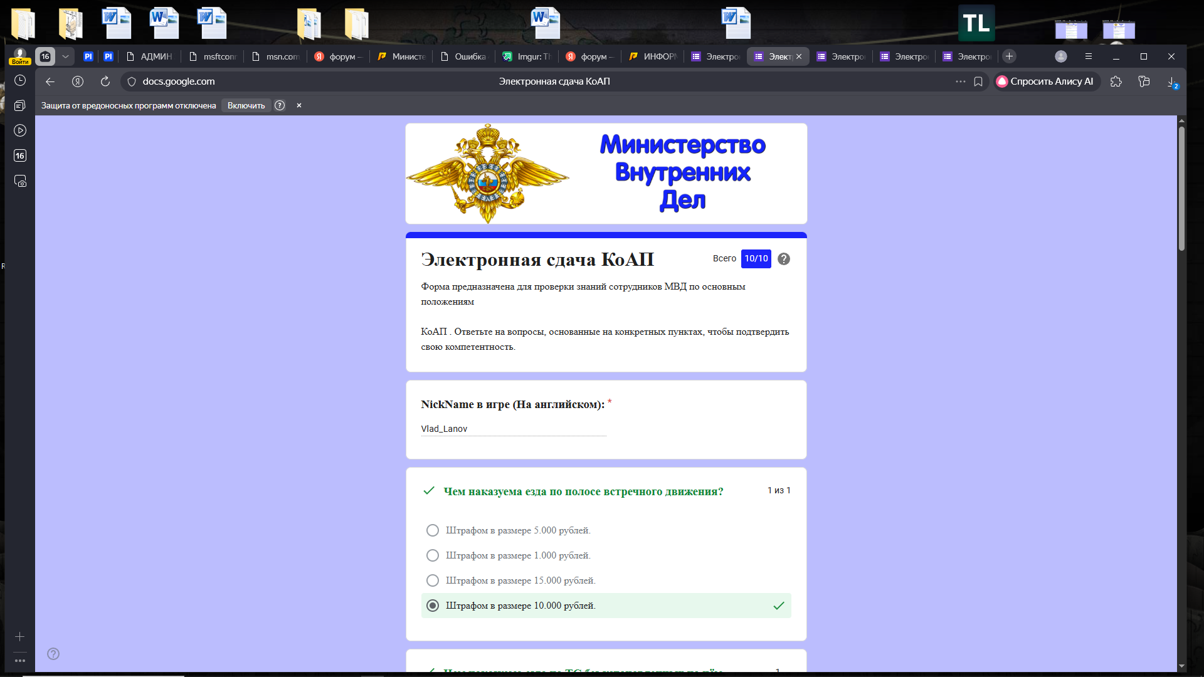This screenshot has height=677, width=1204.
Task: Open the screenshot tool in sidebar
Action: (20, 181)
